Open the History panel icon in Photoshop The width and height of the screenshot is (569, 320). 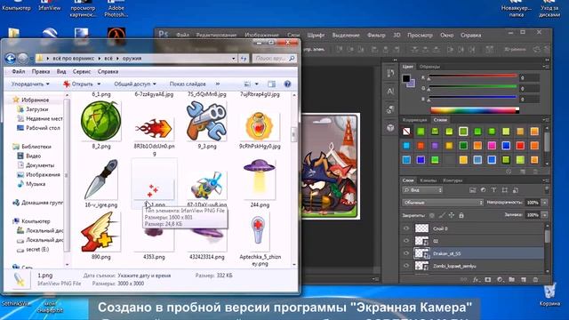pos(390,74)
